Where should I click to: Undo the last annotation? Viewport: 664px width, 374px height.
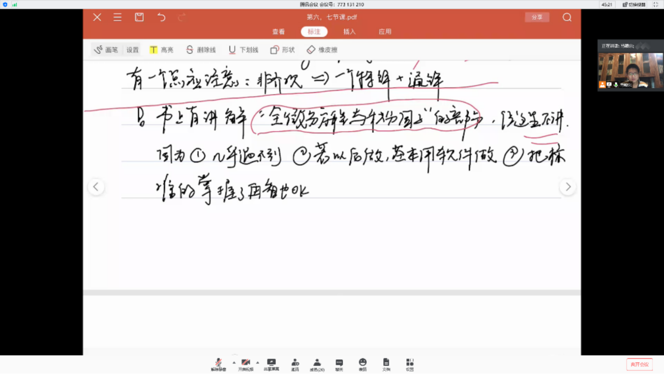point(161,17)
